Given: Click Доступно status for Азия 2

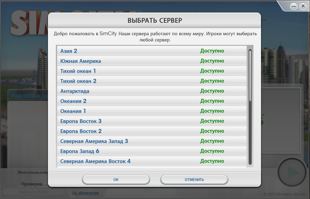Looking at the screenshot, I should [x=212, y=51].
